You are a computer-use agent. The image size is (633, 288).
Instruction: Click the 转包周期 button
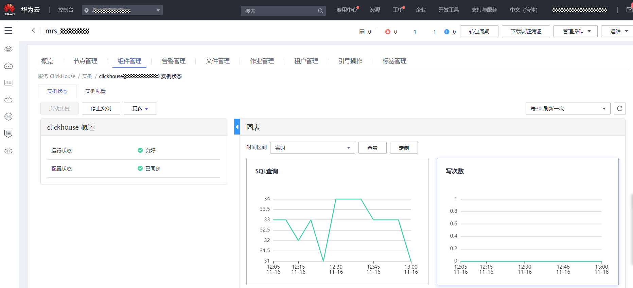(x=479, y=31)
